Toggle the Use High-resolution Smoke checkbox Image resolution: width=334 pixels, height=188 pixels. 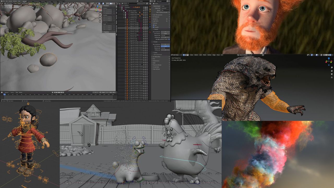169,39
